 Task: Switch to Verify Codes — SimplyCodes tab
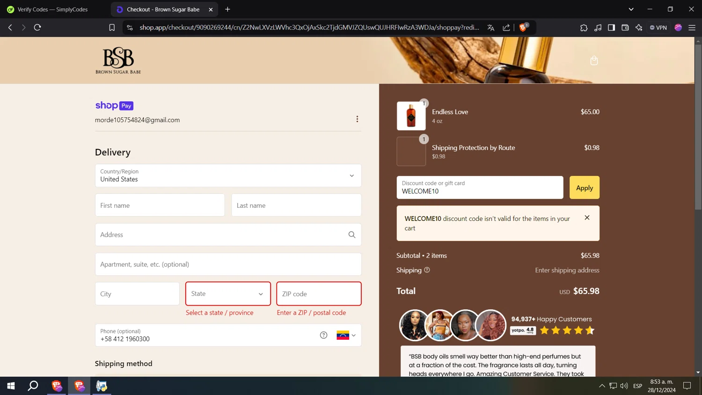coord(52,9)
